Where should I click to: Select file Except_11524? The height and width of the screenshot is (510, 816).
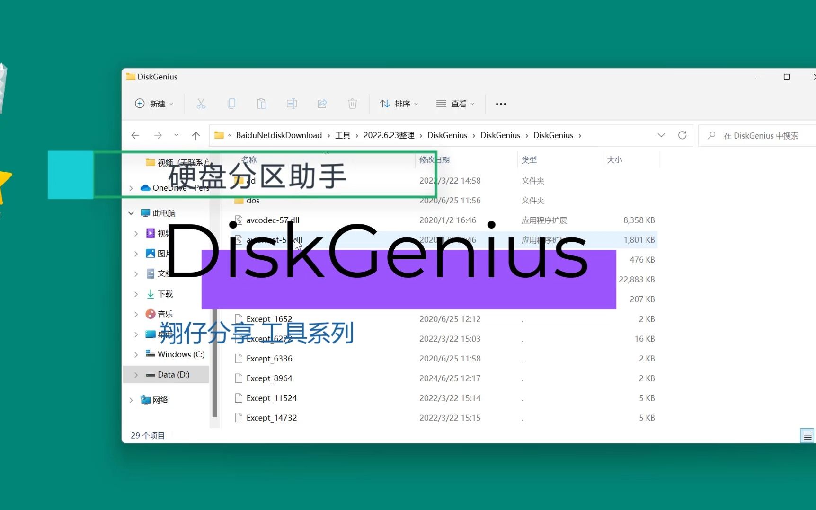tap(271, 398)
